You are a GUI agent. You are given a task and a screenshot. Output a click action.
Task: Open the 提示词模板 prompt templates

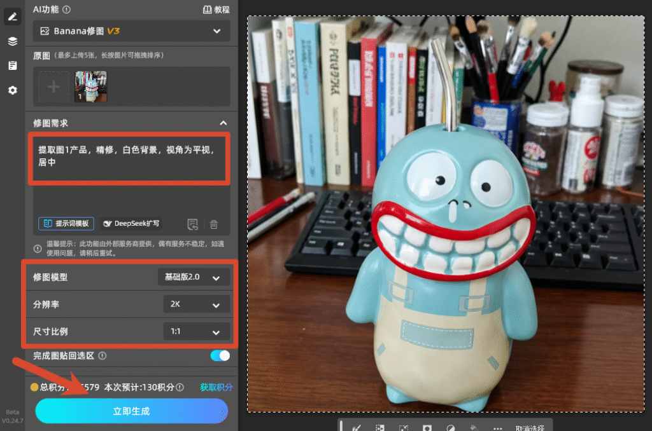66,223
